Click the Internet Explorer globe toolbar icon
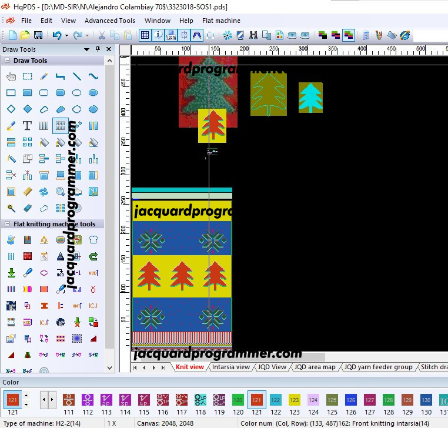The width and height of the screenshot is (448, 428). tap(405, 35)
